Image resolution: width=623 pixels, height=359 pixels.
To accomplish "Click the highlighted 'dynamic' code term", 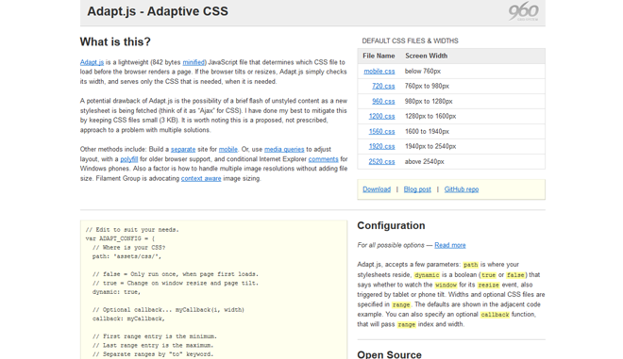I will pos(427,275).
